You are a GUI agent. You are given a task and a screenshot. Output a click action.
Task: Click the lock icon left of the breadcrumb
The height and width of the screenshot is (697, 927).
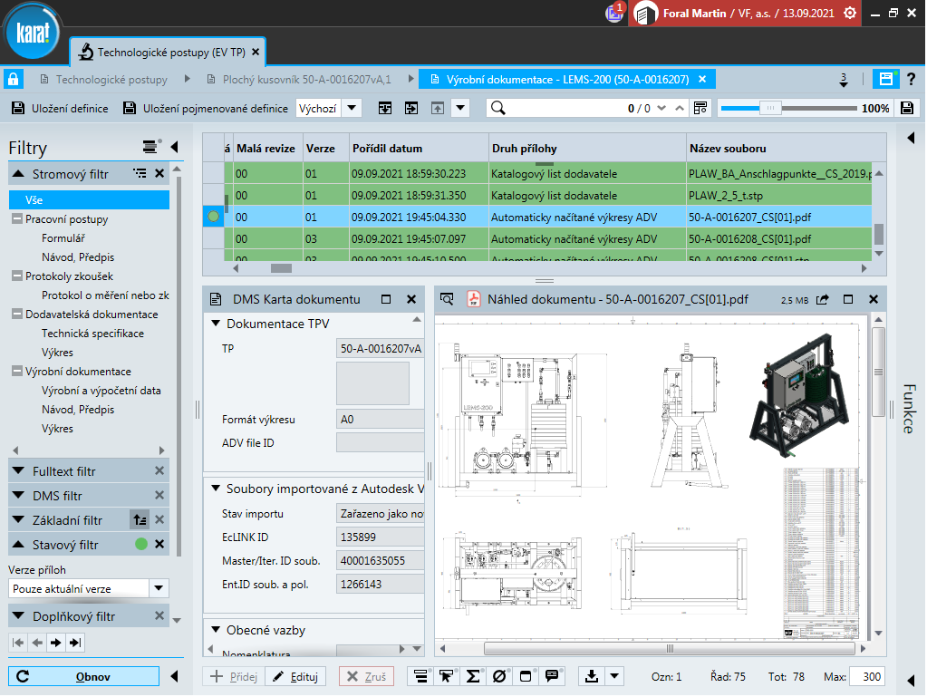(14, 80)
